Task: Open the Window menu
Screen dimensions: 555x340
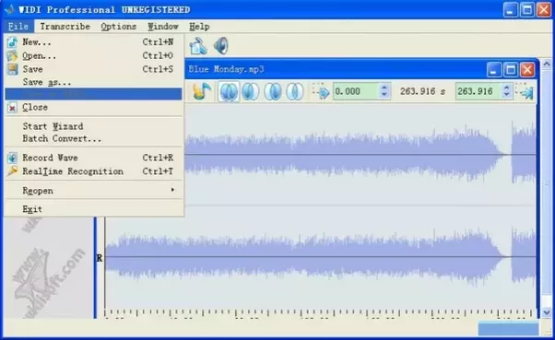Action: point(163,27)
